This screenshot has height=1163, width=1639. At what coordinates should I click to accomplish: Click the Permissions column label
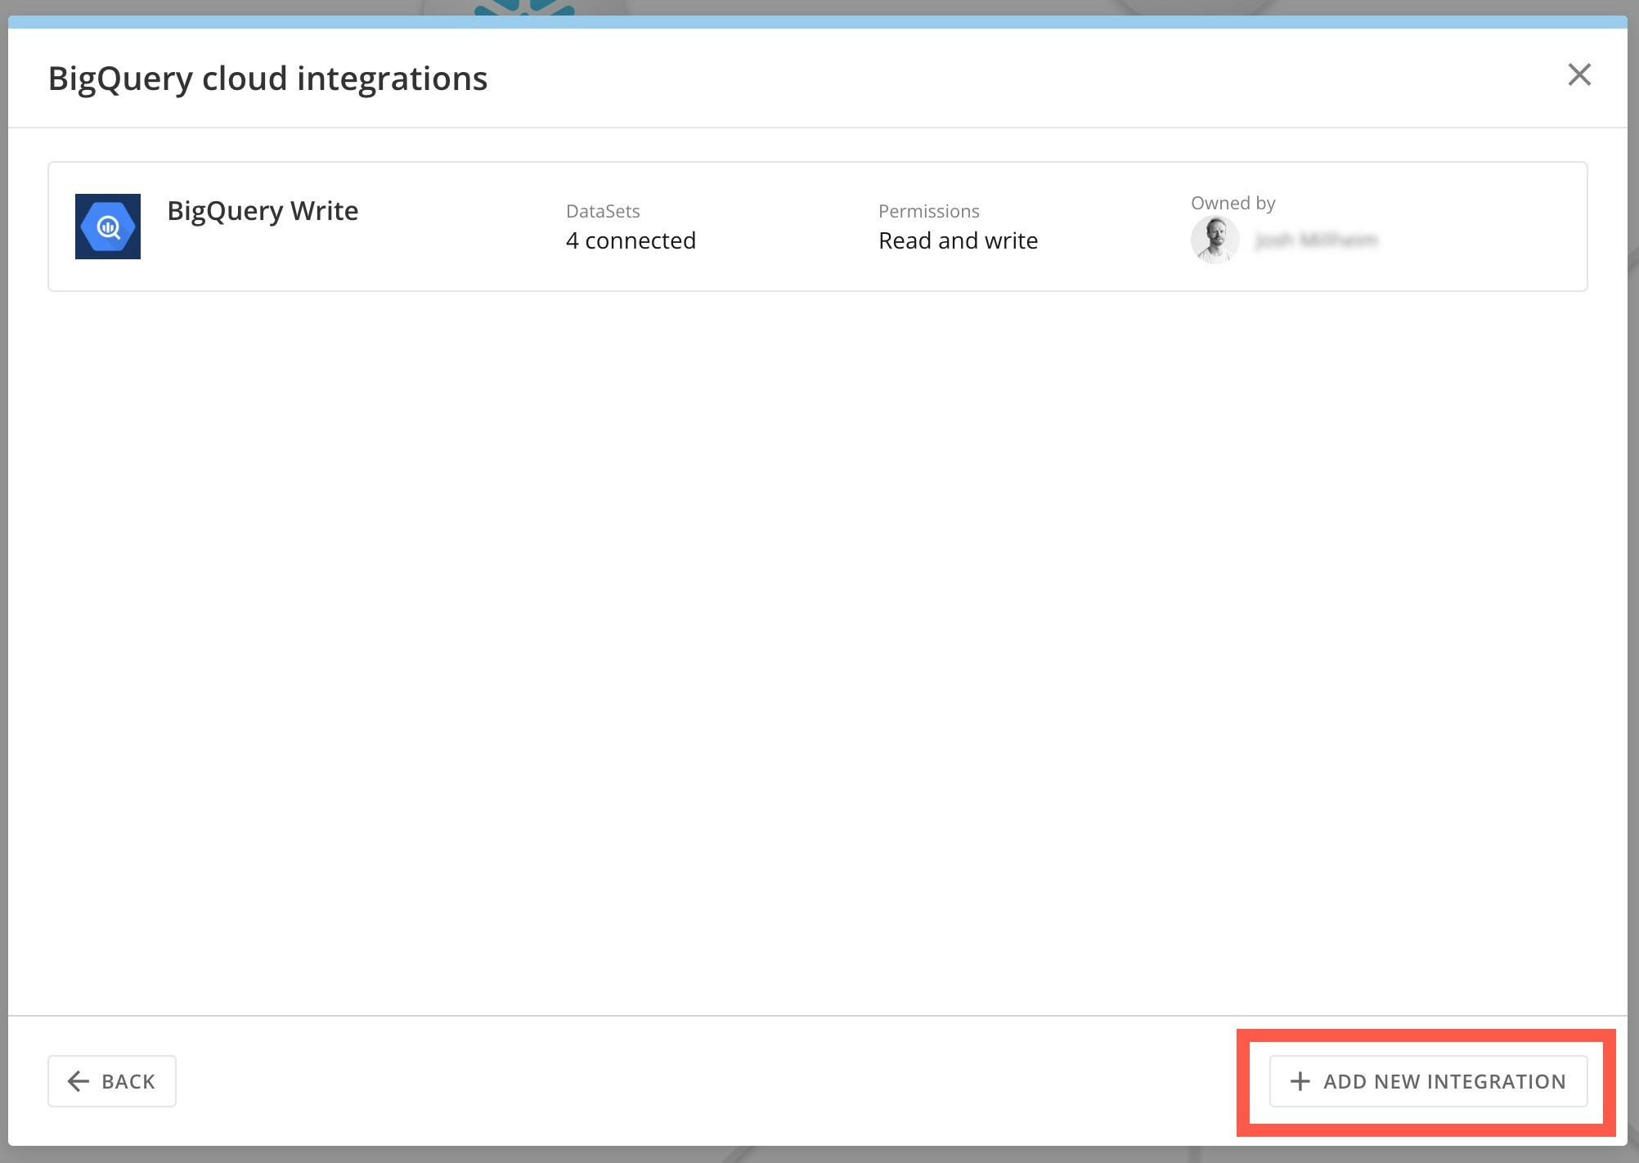point(929,210)
